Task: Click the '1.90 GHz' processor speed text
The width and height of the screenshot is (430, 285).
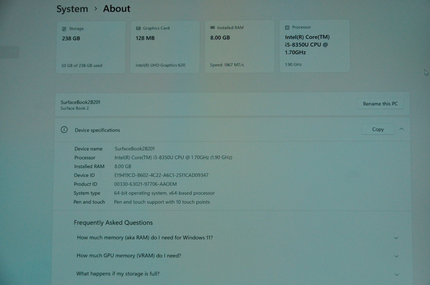Action: click(293, 64)
